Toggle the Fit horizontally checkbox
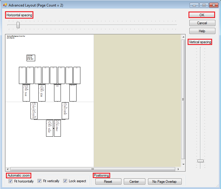The width and height of the screenshot is (221, 189). pos(11,181)
